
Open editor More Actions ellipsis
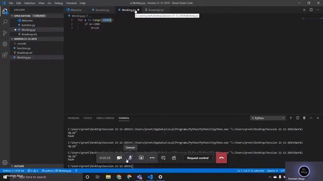[x=318, y=10]
